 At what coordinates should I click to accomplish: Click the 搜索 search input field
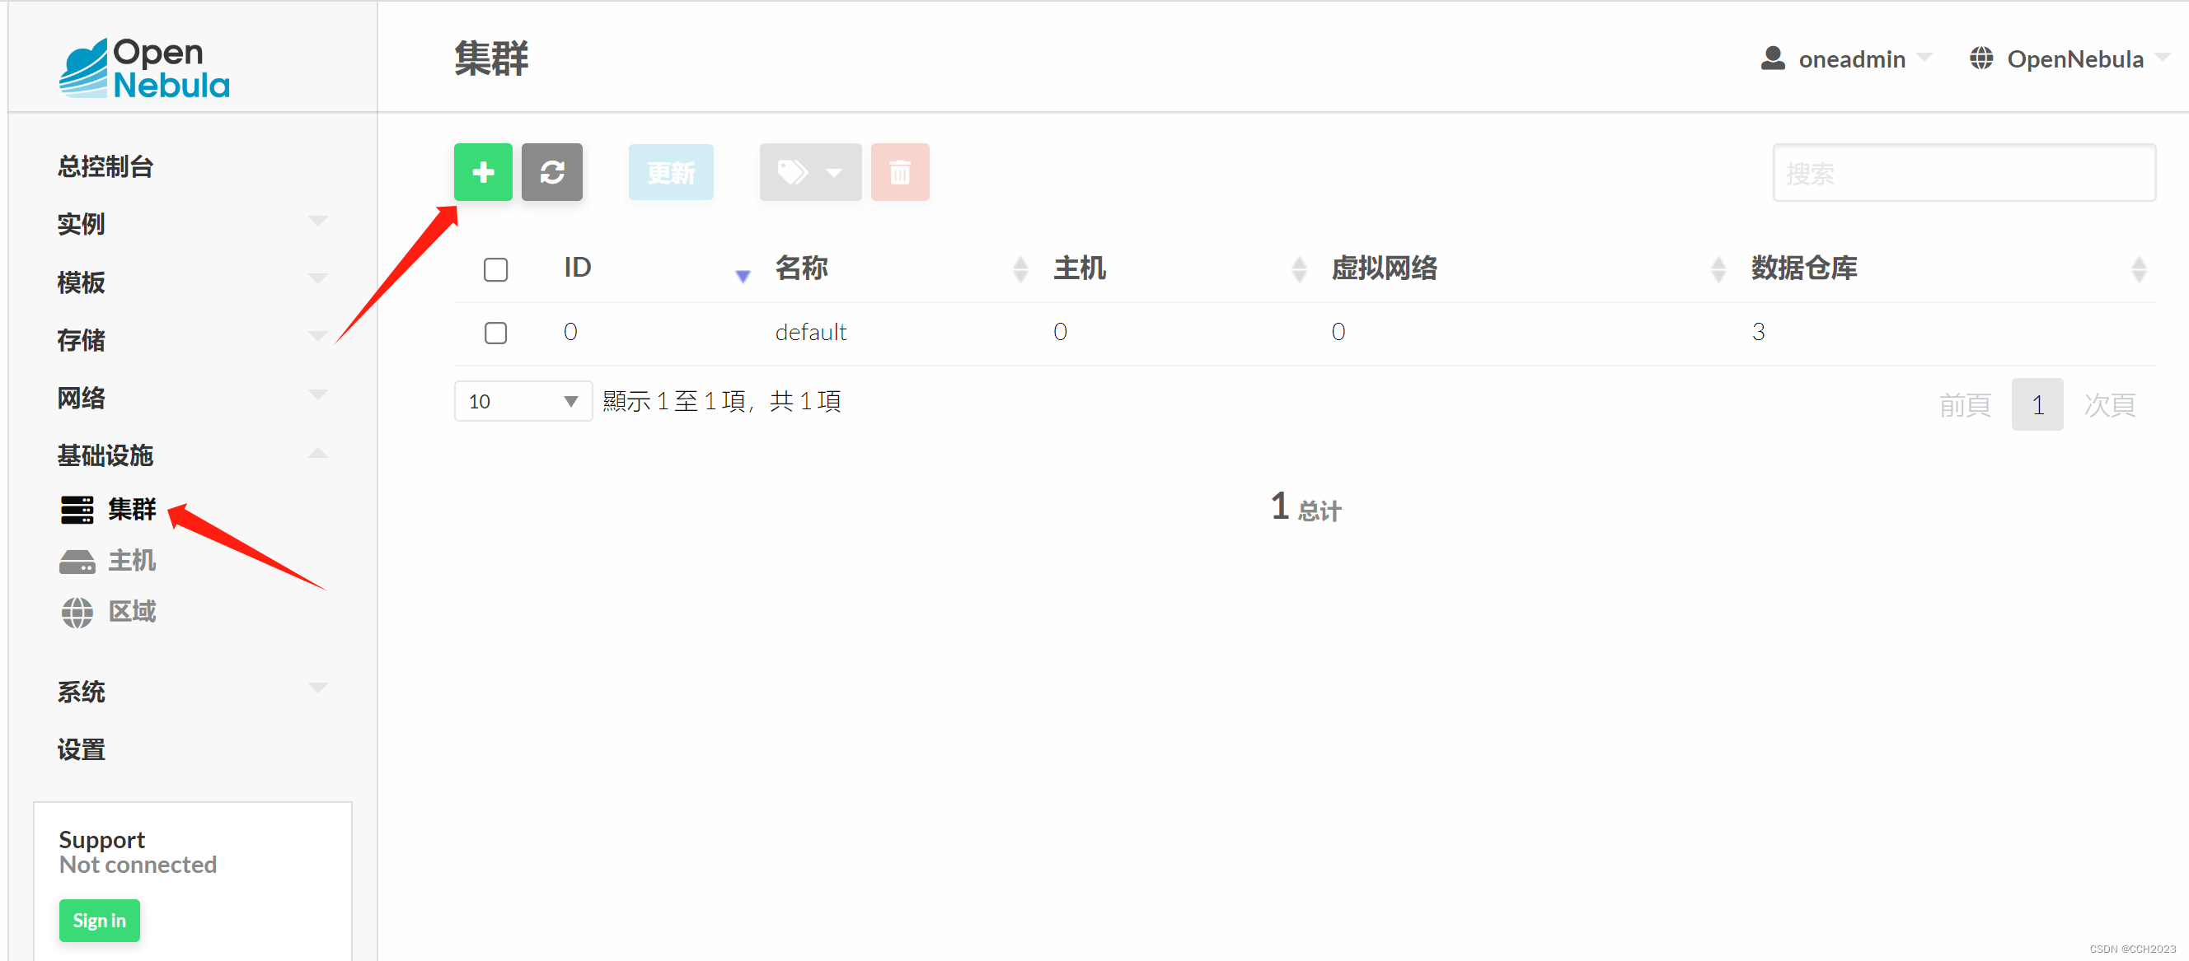[1963, 173]
